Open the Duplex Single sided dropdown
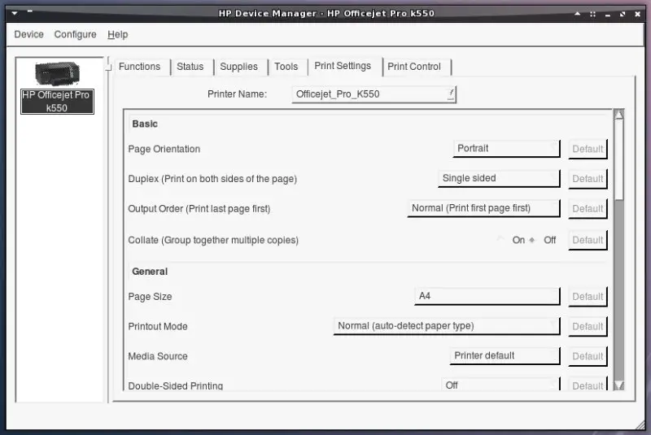Screen dimensions: 651x435 (x=499, y=178)
